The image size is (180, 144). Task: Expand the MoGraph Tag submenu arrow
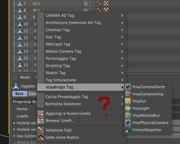click(x=122, y=44)
